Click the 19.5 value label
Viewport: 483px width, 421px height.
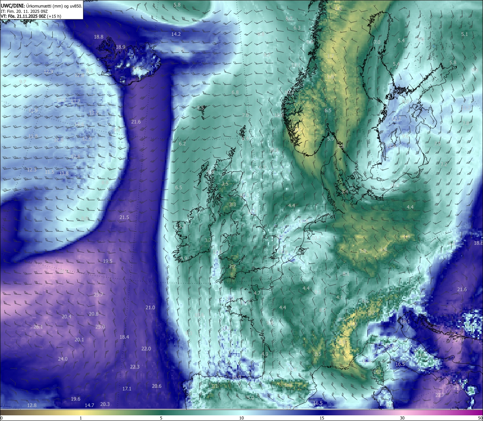click(x=108, y=261)
